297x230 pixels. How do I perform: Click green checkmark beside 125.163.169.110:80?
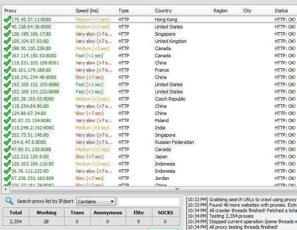(7, 164)
